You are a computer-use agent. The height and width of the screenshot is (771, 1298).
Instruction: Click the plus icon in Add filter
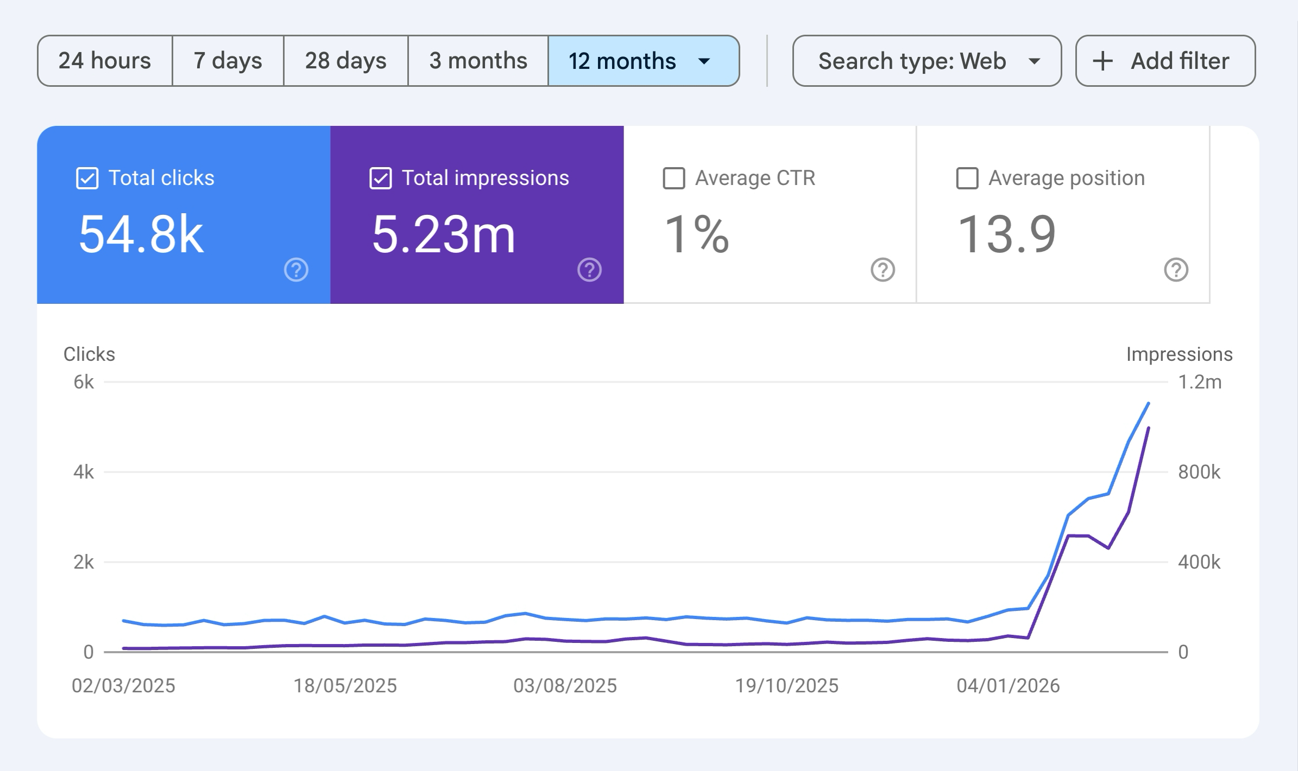[1102, 61]
